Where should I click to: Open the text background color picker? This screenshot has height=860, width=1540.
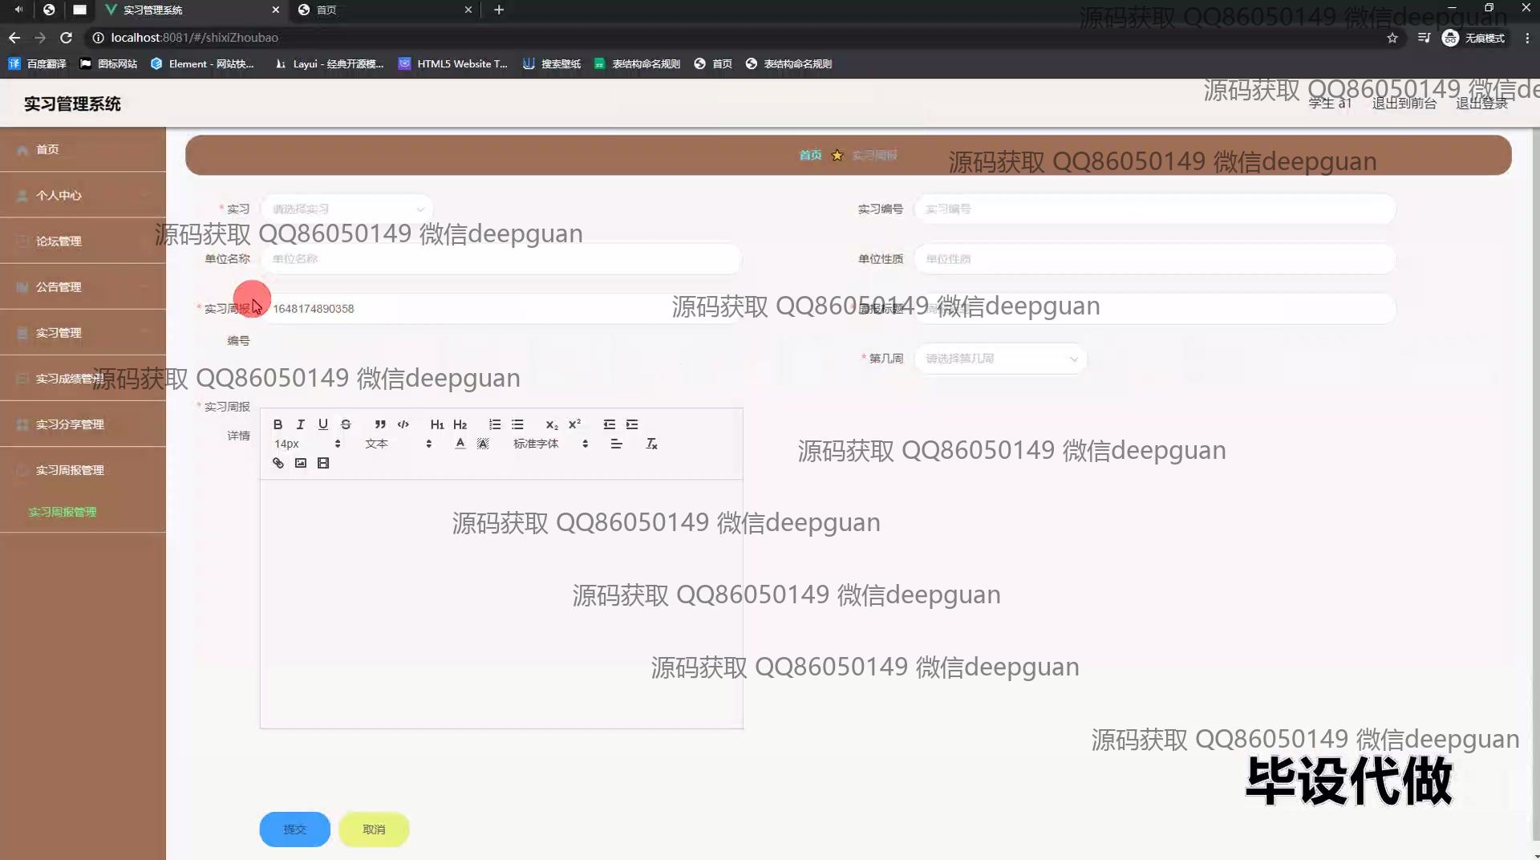483,444
